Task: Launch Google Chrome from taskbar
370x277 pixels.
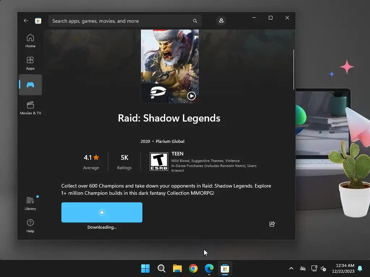Action: click(193, 268)
